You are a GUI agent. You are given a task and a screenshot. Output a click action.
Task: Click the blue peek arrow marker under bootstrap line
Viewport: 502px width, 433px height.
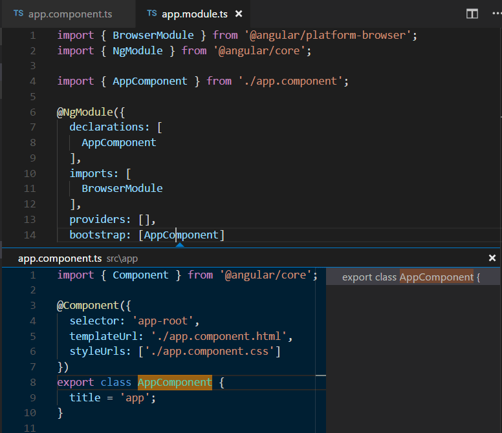point(180,244)
